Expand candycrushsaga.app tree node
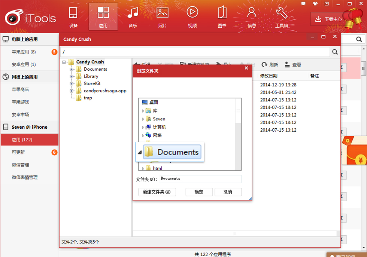Screen dimensions: 367x257 72,91
